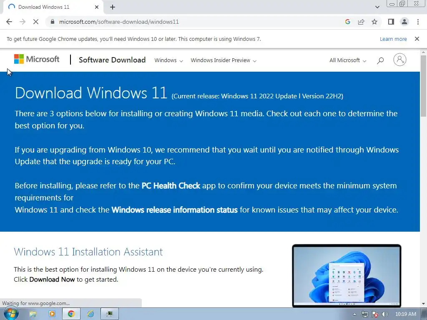Click the Learn more link in infobar
Image resolution: width=427 pixels, height=320 pixels.
tap(393, 39)
